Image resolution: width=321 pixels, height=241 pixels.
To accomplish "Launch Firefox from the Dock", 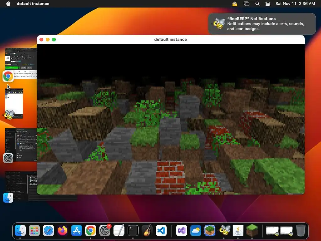I will [62, 230].
